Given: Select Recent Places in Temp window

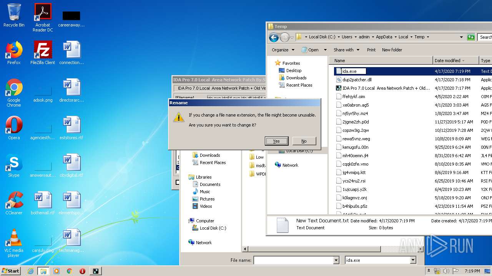Looking at the screenshot, I should coord(299,85).
